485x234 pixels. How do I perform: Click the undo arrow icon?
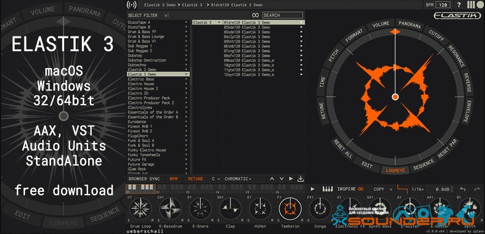point(463,189)
